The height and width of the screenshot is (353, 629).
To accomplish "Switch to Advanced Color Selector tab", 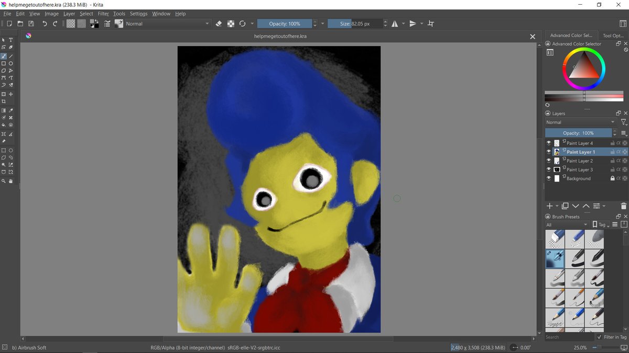I will tap(571, 36).
